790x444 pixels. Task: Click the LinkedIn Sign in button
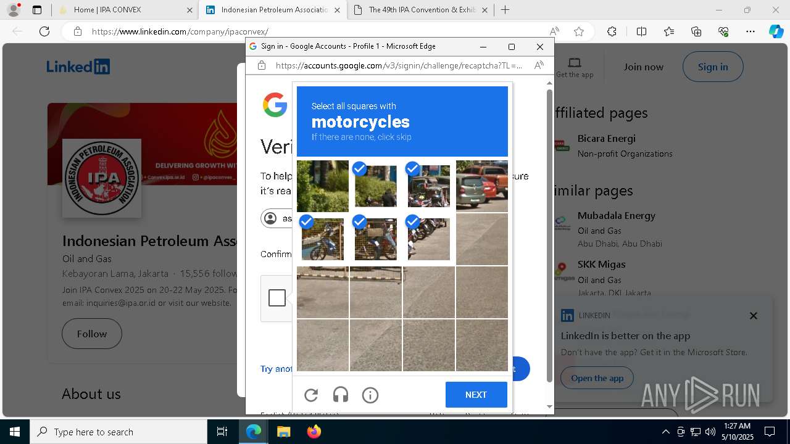pyautogui.click(x=713, y=67)
